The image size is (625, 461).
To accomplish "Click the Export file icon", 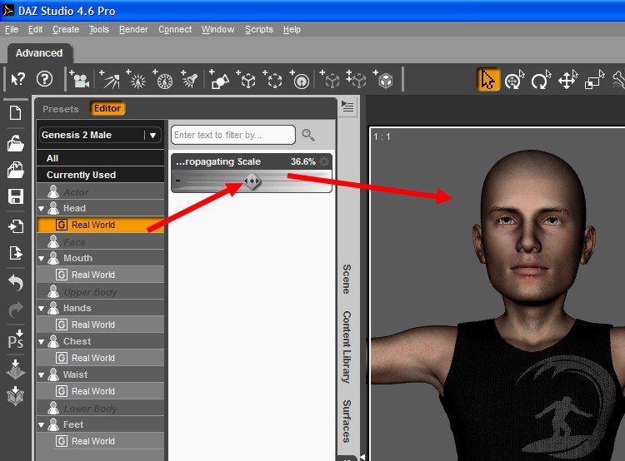I will [16, 253].
